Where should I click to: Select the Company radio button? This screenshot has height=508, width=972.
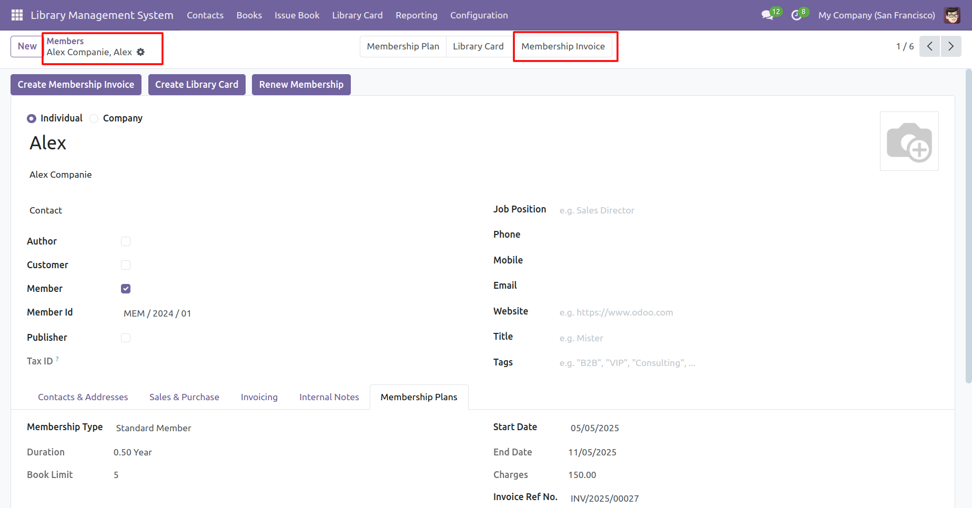tap(94, 118)
